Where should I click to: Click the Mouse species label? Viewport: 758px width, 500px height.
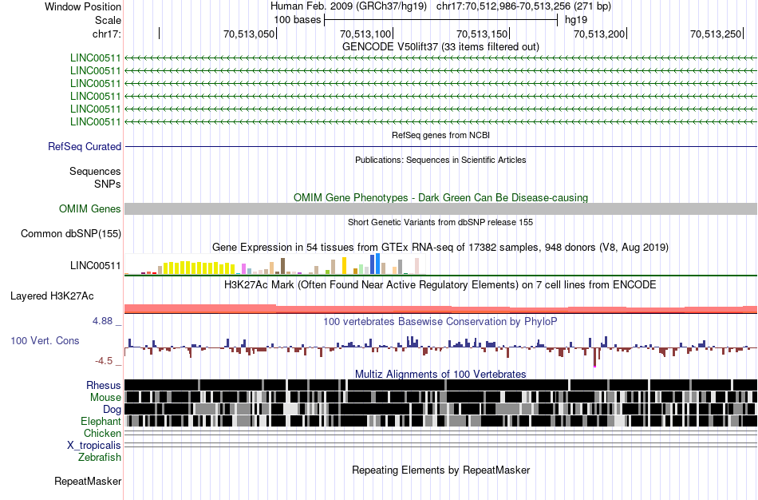[105, 398]
